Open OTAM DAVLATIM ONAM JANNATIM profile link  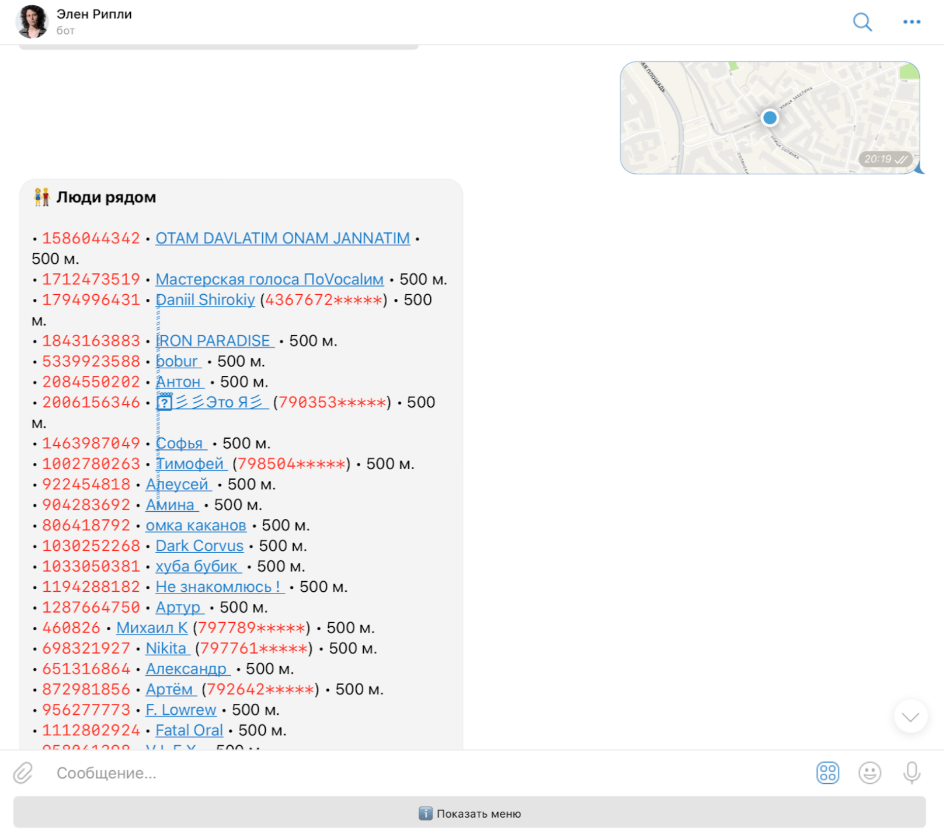click(283, 239)
